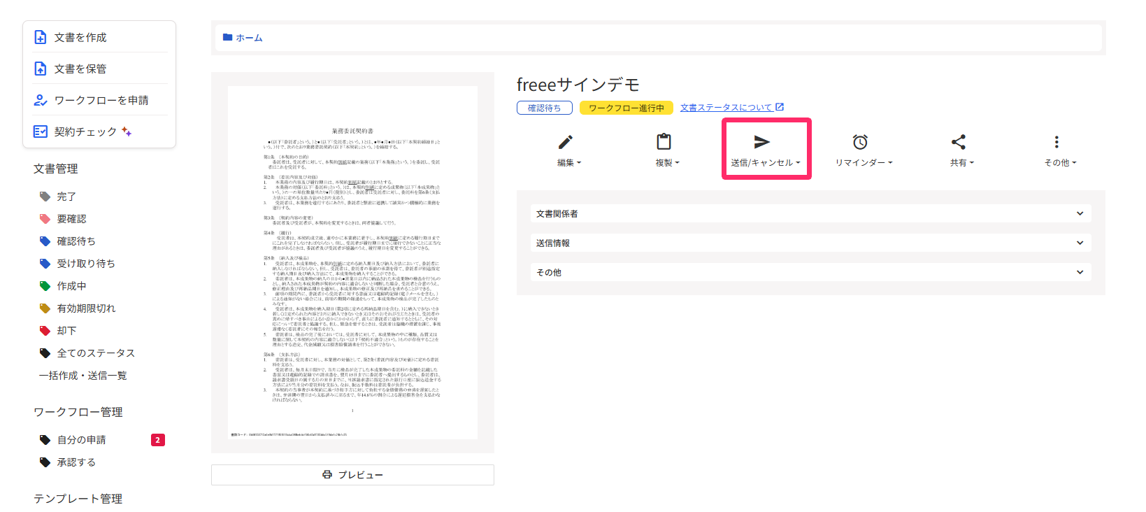
Task: Click the プレビュー button
Action: pos(352,475)
